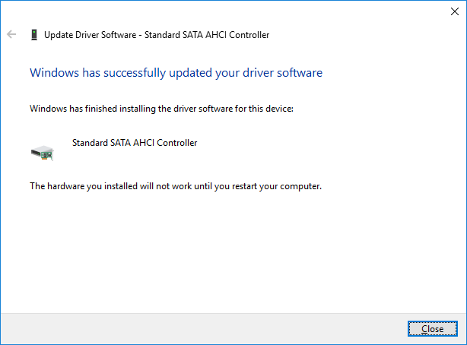Image resolution: width=467 pixels, height=345 pixels.
Task: Select the 'Standard SATA AHCI Controller' device name label
Action: 134,142
